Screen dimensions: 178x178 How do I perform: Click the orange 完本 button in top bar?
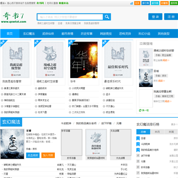137,3
